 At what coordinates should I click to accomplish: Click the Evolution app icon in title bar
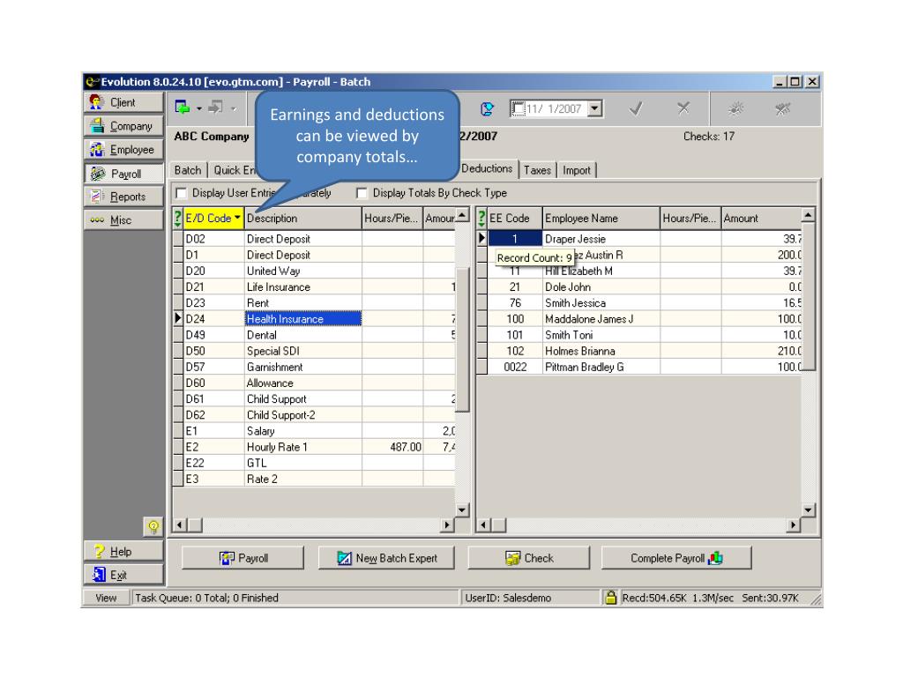click(92, 82)
